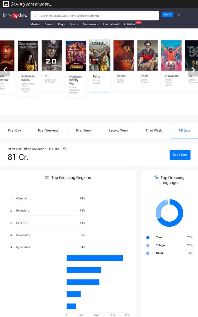This screenshot has height=317, width=198.
Task: Click the 81 Cr. collection figure
Action: 18,157
